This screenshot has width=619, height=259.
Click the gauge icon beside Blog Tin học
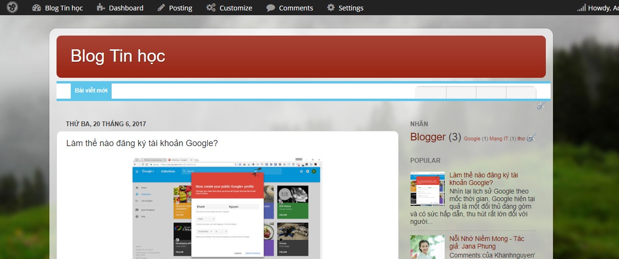pyautogui.click(x=37, y=8)
